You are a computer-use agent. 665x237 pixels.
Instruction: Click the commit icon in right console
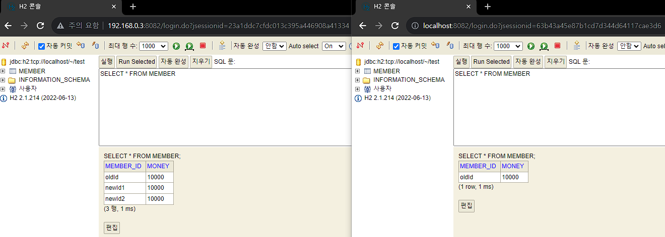pyautogui.click(x=450, y=46)
